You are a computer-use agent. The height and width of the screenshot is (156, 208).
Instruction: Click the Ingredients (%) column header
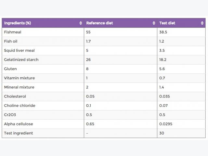43,23
